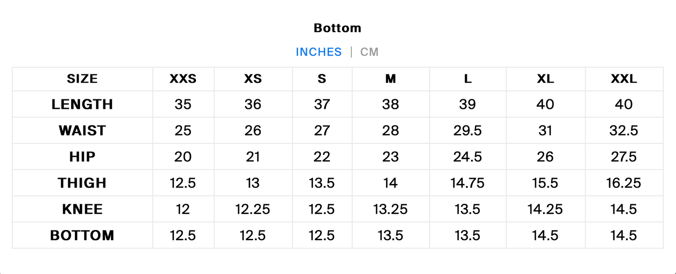
Task: Click the S size column header
Action: (322, 79)
